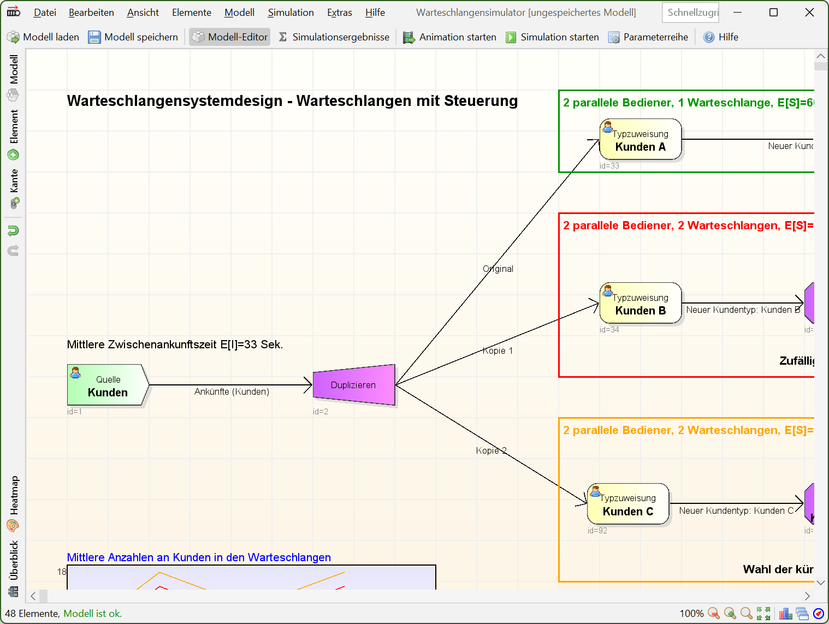Click the Neuer Kundentyp: Kunden C label

click(736, 510)
